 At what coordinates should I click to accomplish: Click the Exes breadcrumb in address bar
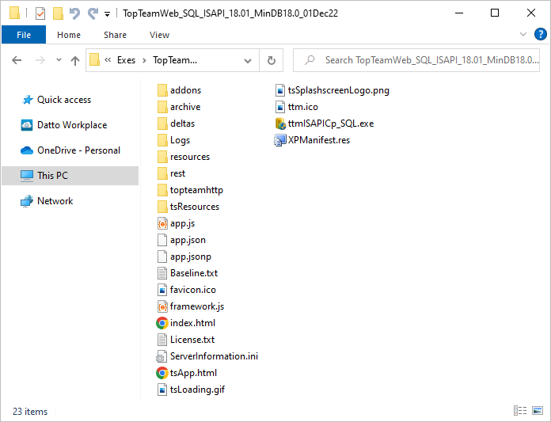126,60
